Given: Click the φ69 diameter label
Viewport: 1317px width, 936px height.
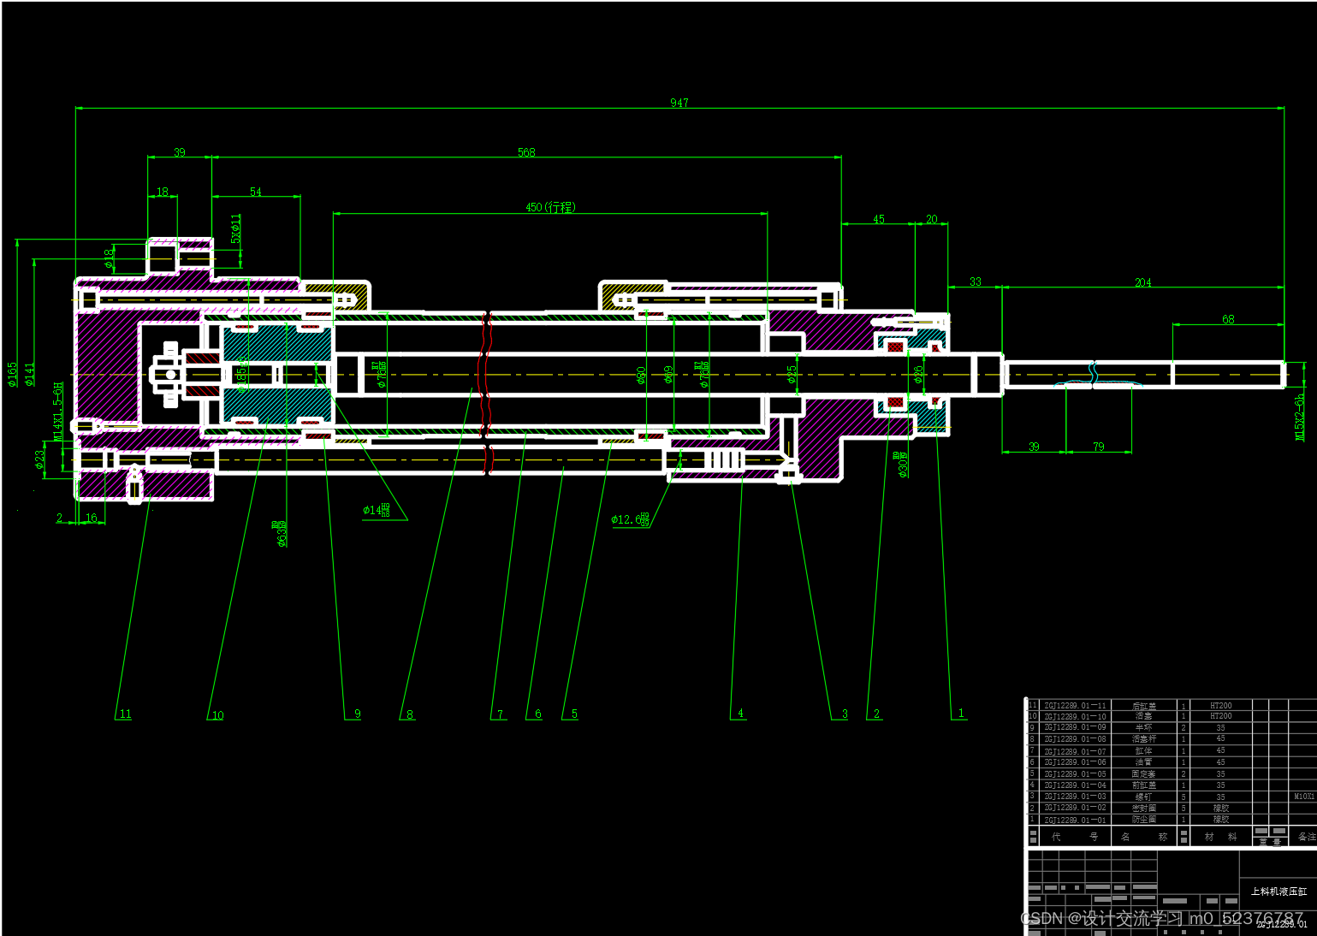Looking at the screenshot, I should pyautogui.click(x=668, y=374).
